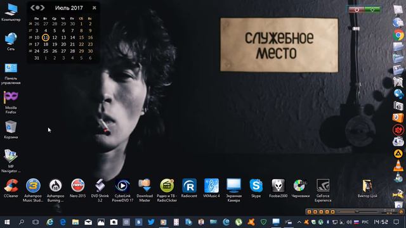Open VLC media player from the right dock
Screen dimensions: 406x228
click(x=398, y=166)
